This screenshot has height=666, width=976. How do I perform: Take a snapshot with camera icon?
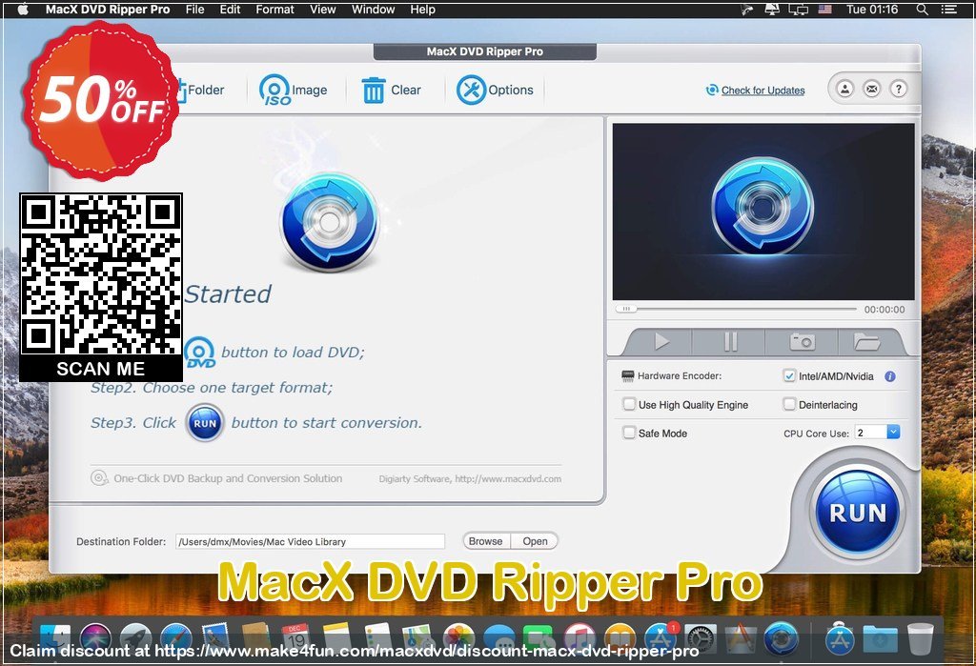[x=803, y=342]
